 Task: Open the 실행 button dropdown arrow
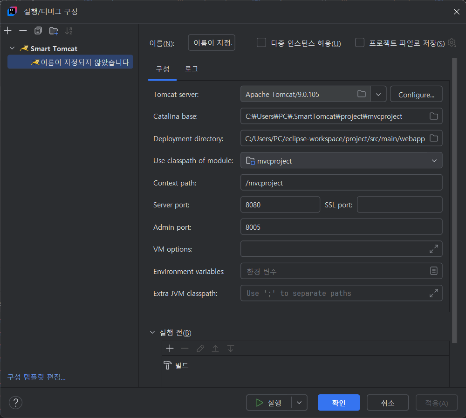(299, 403)
